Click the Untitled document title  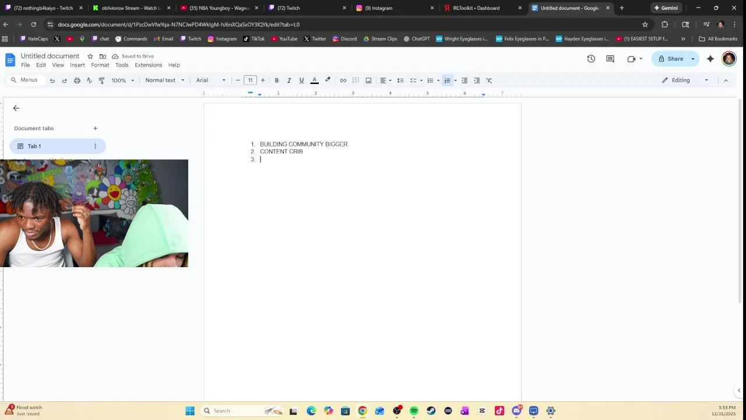pyautogui.click(x=50, y=56)
